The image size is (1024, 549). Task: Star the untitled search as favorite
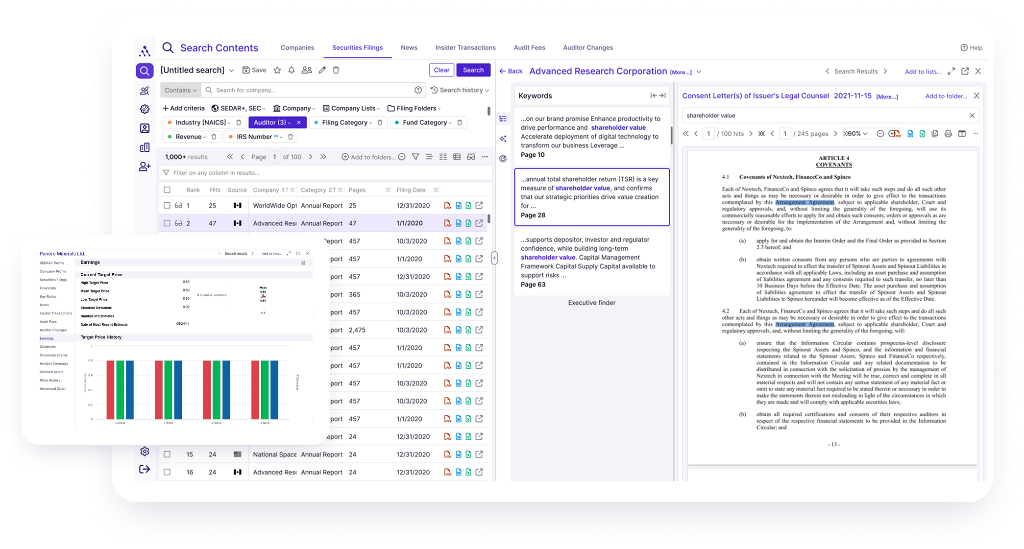click(277, 70)
